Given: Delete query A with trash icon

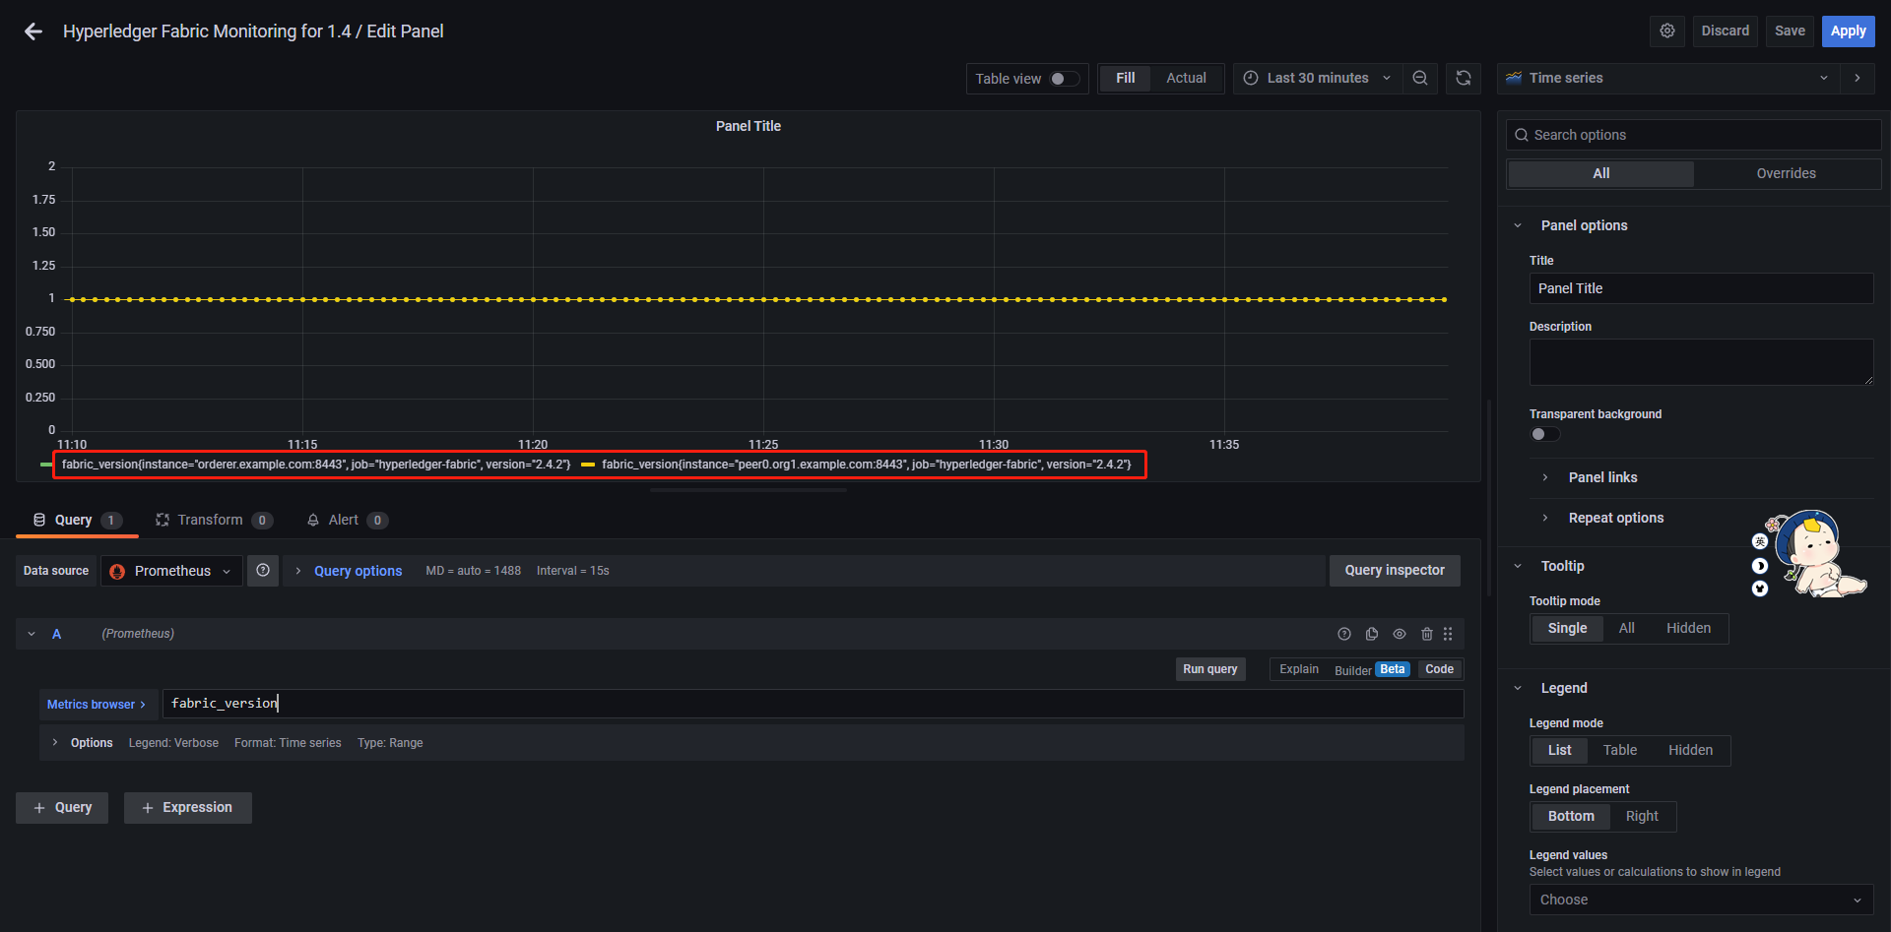Looking at the screenshot, I should coord(1427,634).
